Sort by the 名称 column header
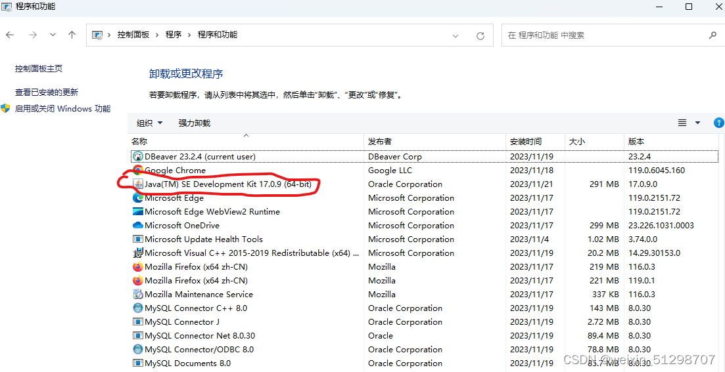725x372 pixels. click(x=246, y=141)
